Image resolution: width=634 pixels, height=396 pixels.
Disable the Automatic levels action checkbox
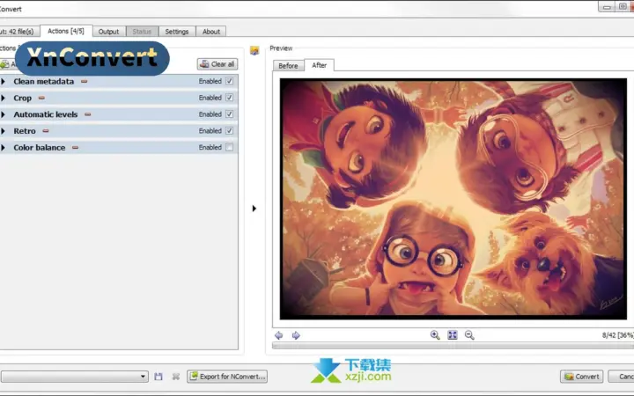pyautogui.click(x=229, y=114)
